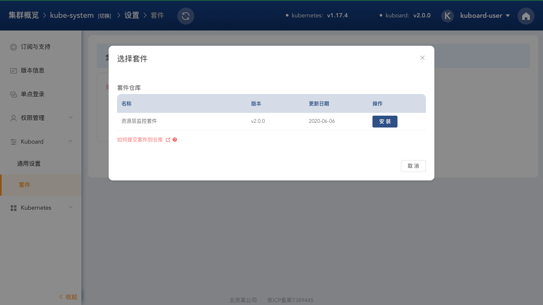Click the 版本信息 sidebar icon
543x305 pixels.
14,71
